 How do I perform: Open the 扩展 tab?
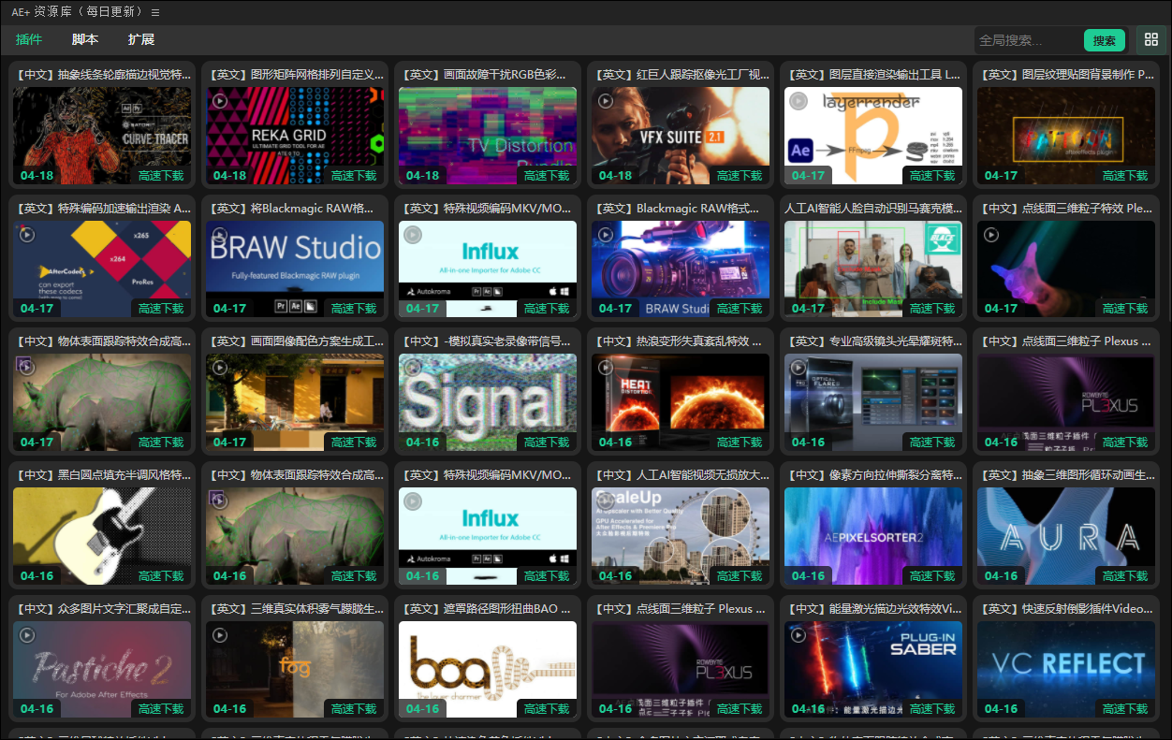click(x=141, y=39)
